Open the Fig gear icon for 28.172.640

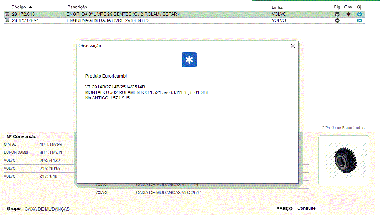pos(337,14)
